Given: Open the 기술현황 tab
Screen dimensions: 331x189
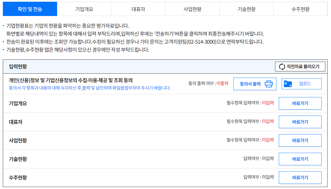Looking at the screenshot, I should tap(247, 9).
